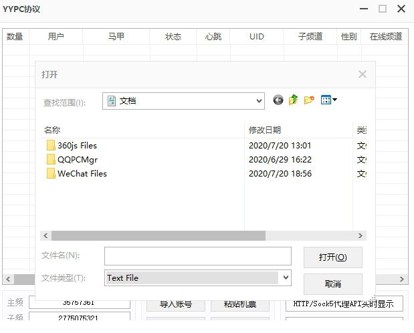Expand the 文件类型 Text File dropdown
This screenshot has height=333, width=414.
tap(286, 277)
